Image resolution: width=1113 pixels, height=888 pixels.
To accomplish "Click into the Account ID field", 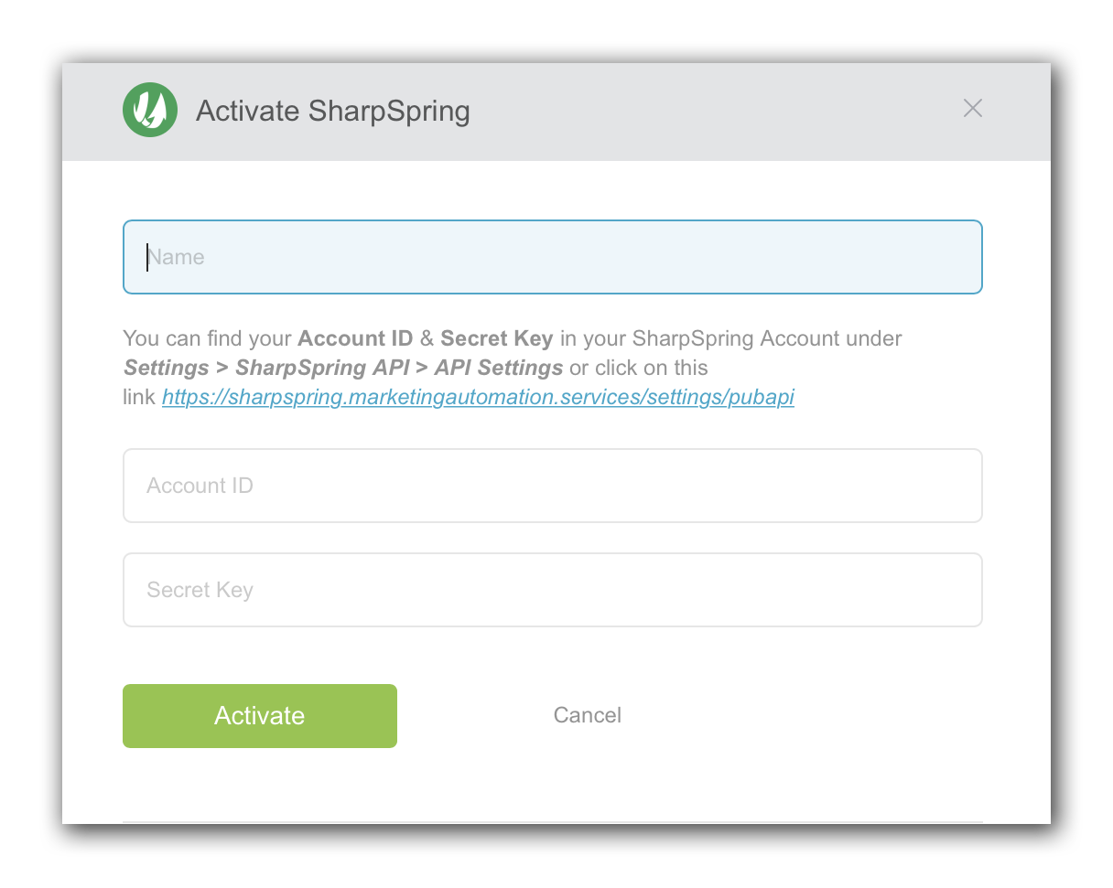I will coord(553,486).
